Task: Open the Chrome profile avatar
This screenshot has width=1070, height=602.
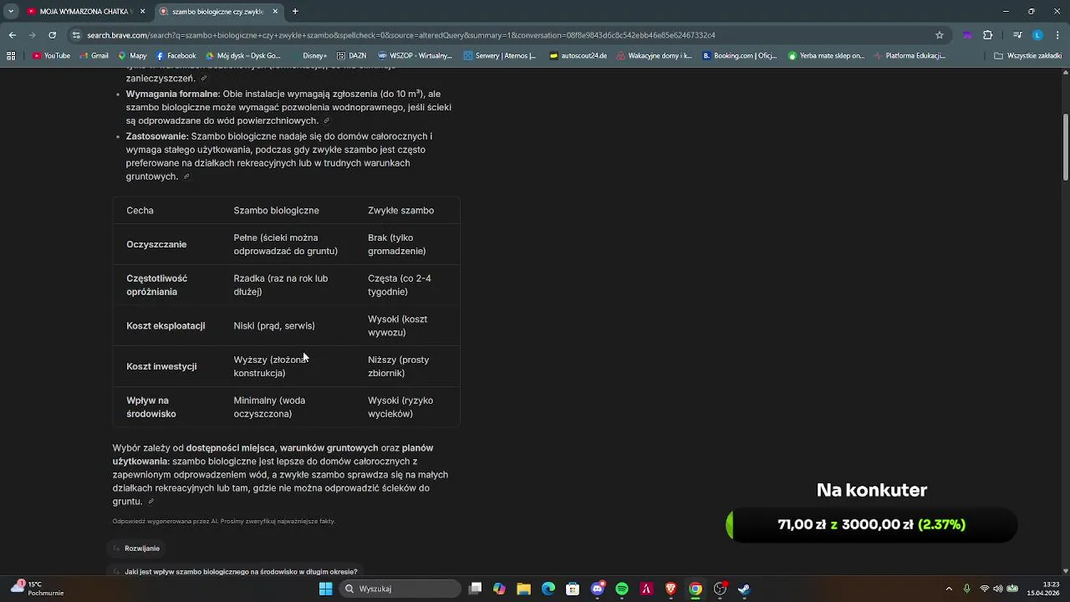Action: 1037,35
